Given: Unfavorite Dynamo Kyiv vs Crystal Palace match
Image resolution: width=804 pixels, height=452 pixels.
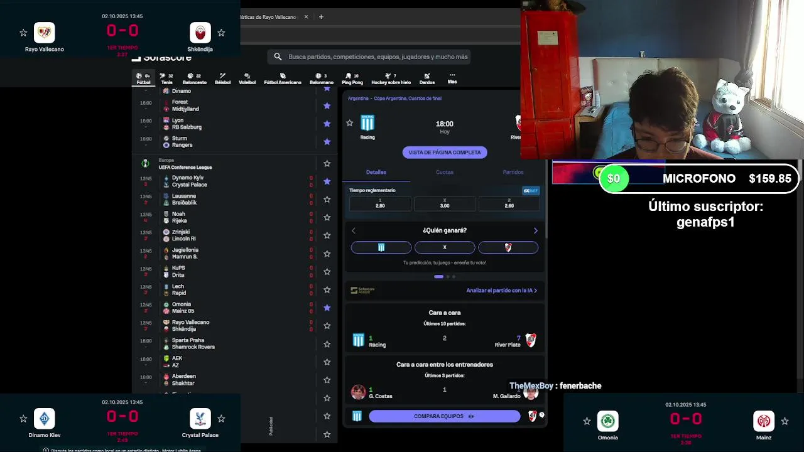Looking at the screenshot, I should click(327, 181).
